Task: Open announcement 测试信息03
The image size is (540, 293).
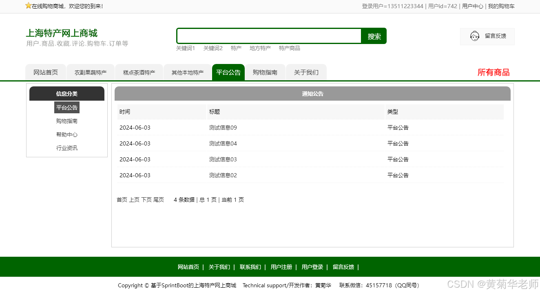Action: [x=223, y=159]
